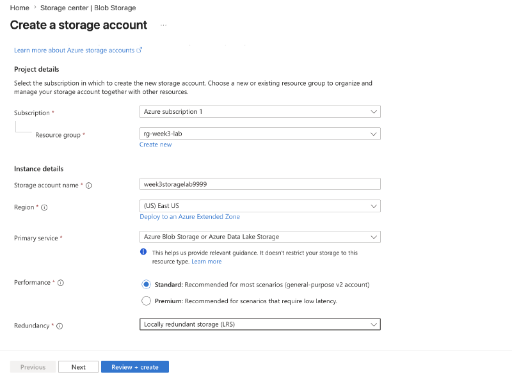
Task: Open the Subscription dropdown
Action: 260,112
